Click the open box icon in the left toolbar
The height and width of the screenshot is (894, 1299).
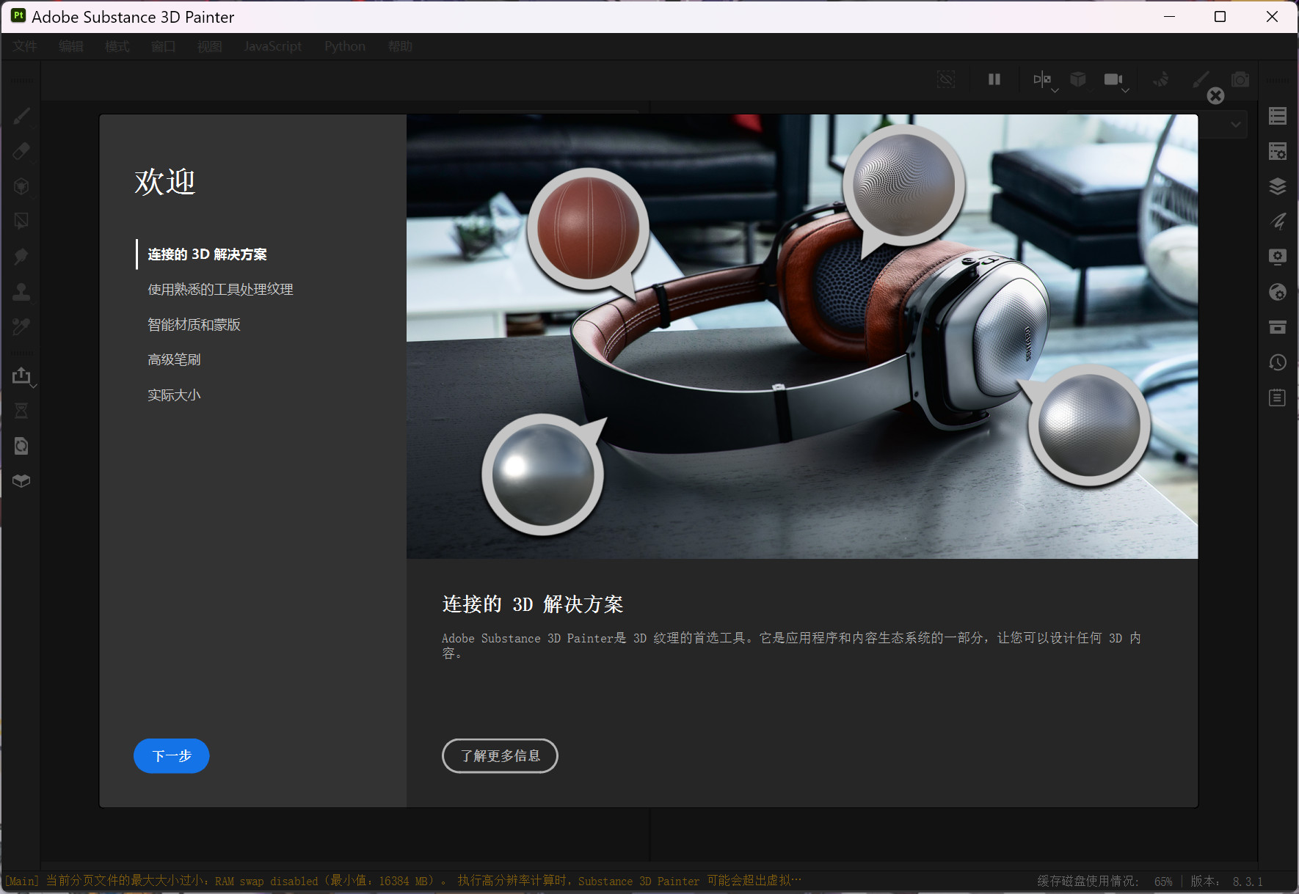pos(21,481)
